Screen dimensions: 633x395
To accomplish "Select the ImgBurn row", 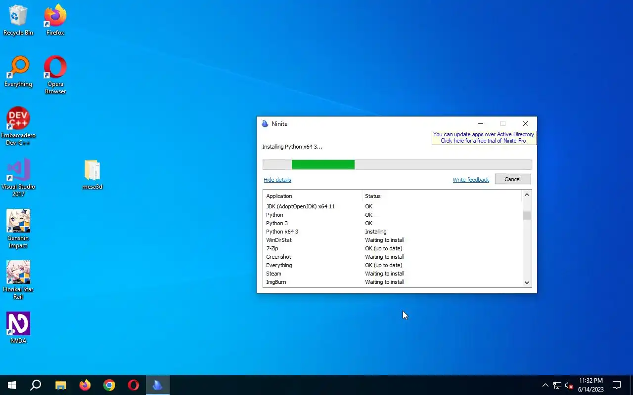I will click(x=393, y=282).
